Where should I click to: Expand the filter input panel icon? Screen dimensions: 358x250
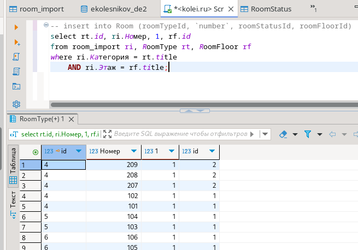(108, 134)
